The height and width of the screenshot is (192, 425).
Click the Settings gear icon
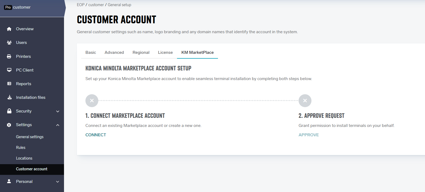point(9,125)
